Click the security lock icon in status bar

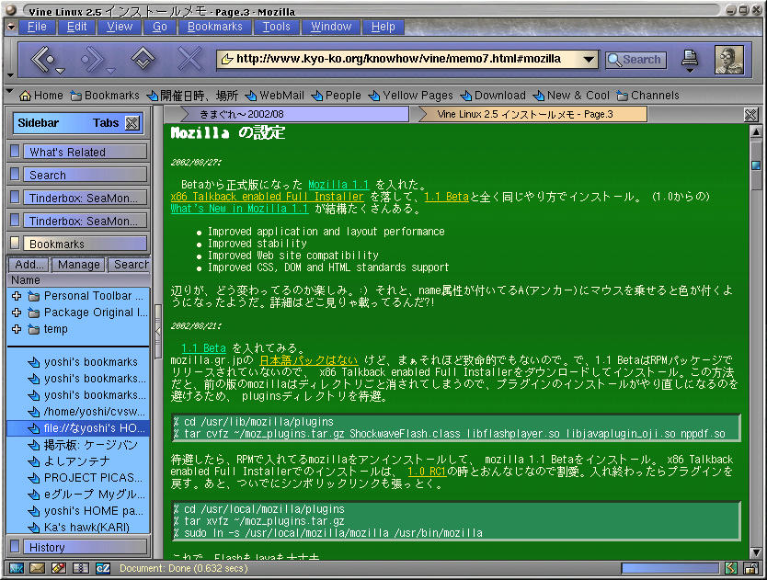pos(750,568)
